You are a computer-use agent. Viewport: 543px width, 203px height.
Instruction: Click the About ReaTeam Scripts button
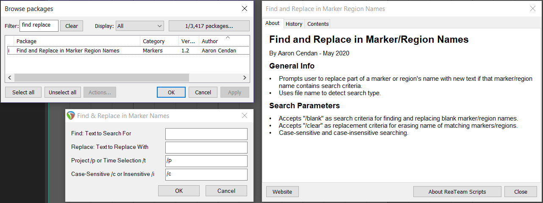(x=457, y=192)
